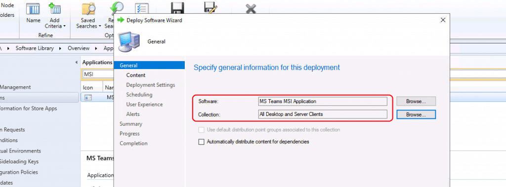
Task: Select the Configuration Policies node
Action: pos(19,172)
